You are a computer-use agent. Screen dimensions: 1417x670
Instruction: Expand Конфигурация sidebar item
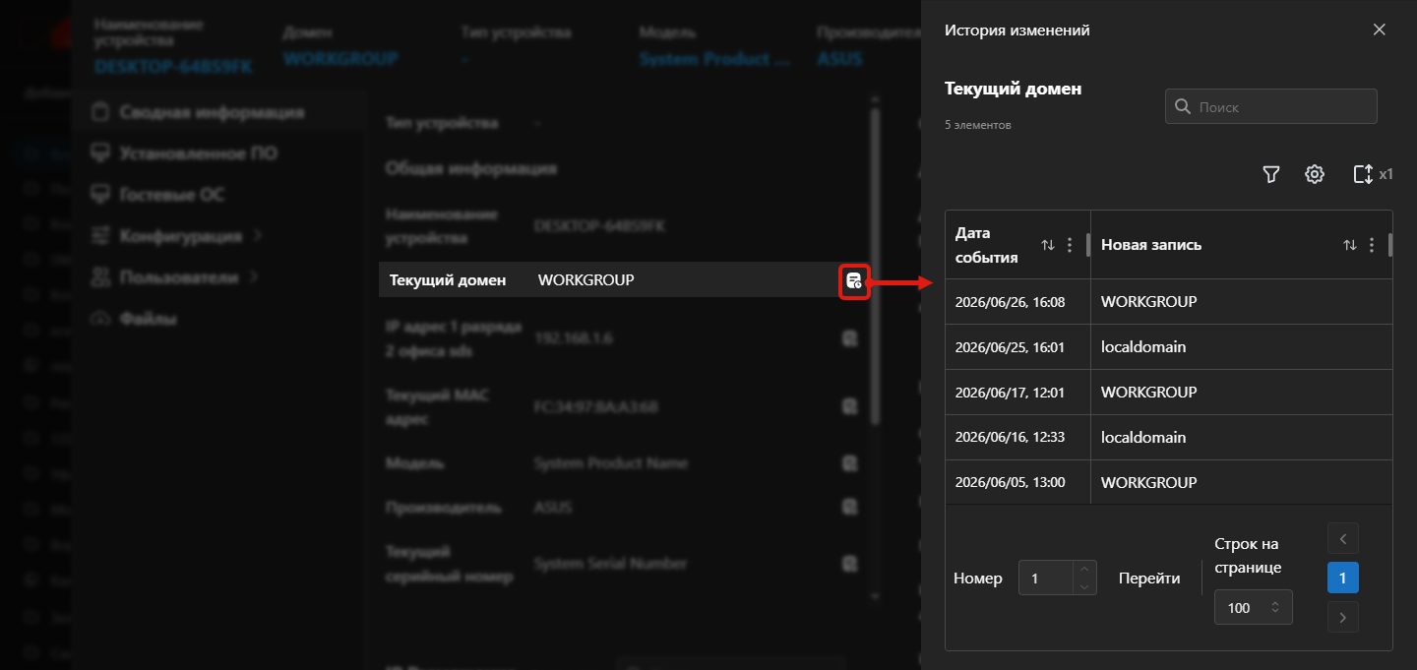point(216,236)
